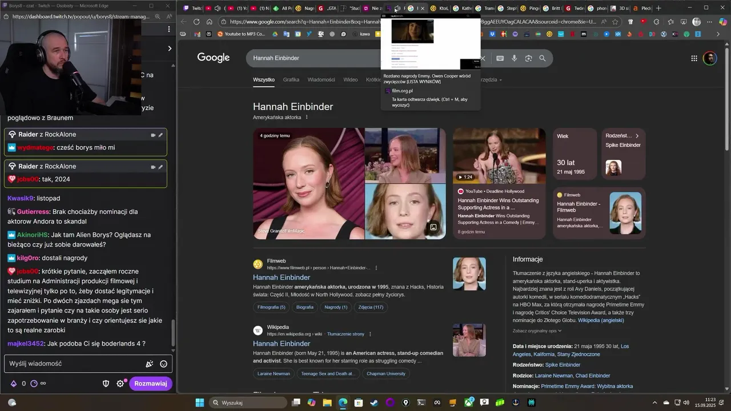
Task: Open image gallery icon on photo collage
Action: coord(433,227)
